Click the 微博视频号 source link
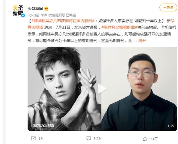This screenshot has width=178, height=144. (57, 15)
